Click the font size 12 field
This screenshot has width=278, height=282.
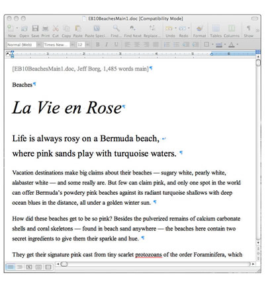tap(81, 45)
